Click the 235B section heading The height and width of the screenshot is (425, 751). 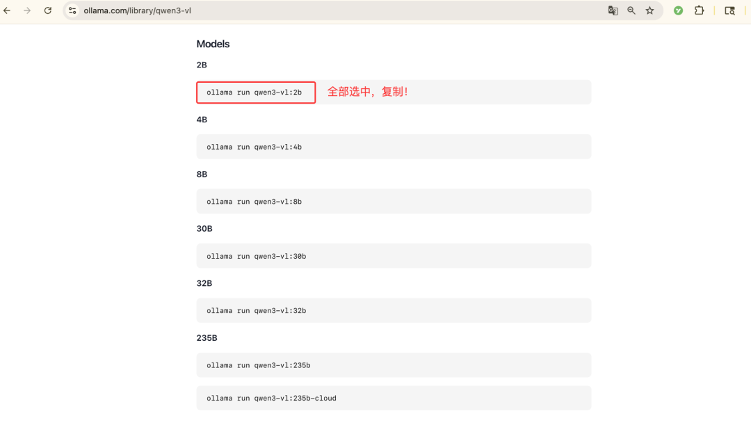point(207,338)
